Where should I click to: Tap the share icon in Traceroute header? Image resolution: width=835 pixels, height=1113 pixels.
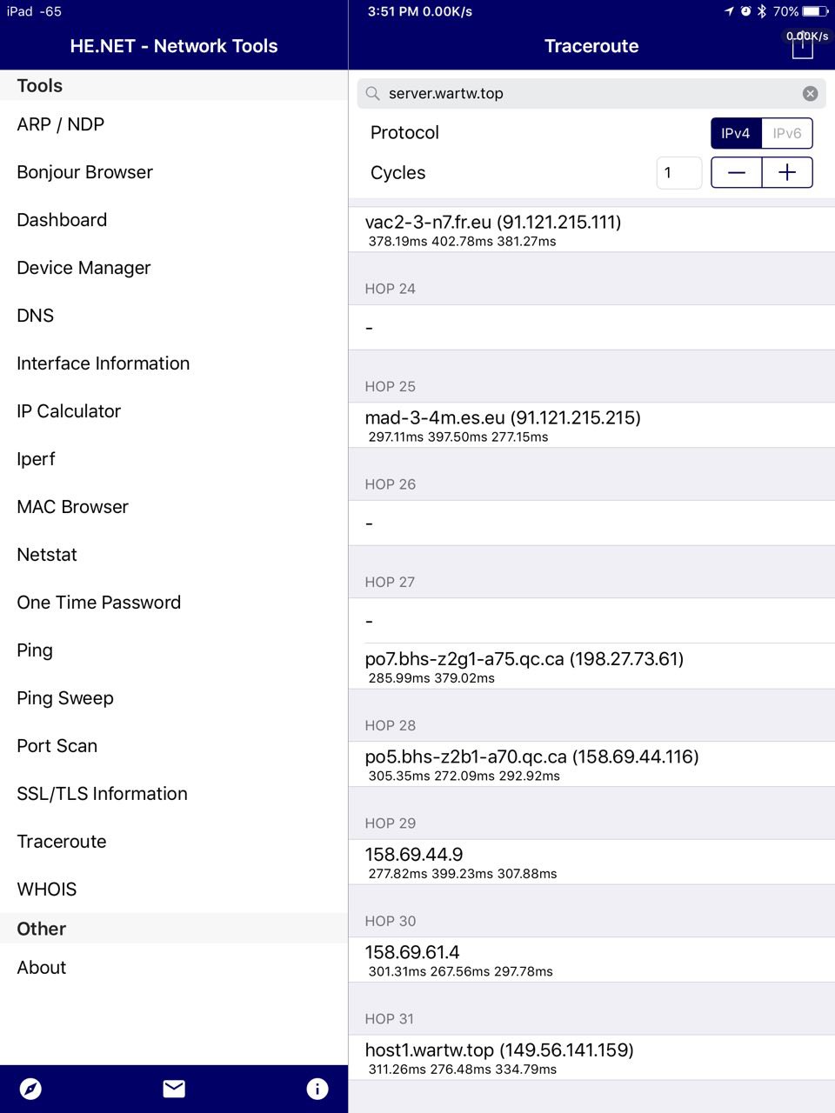coord(802,47)
